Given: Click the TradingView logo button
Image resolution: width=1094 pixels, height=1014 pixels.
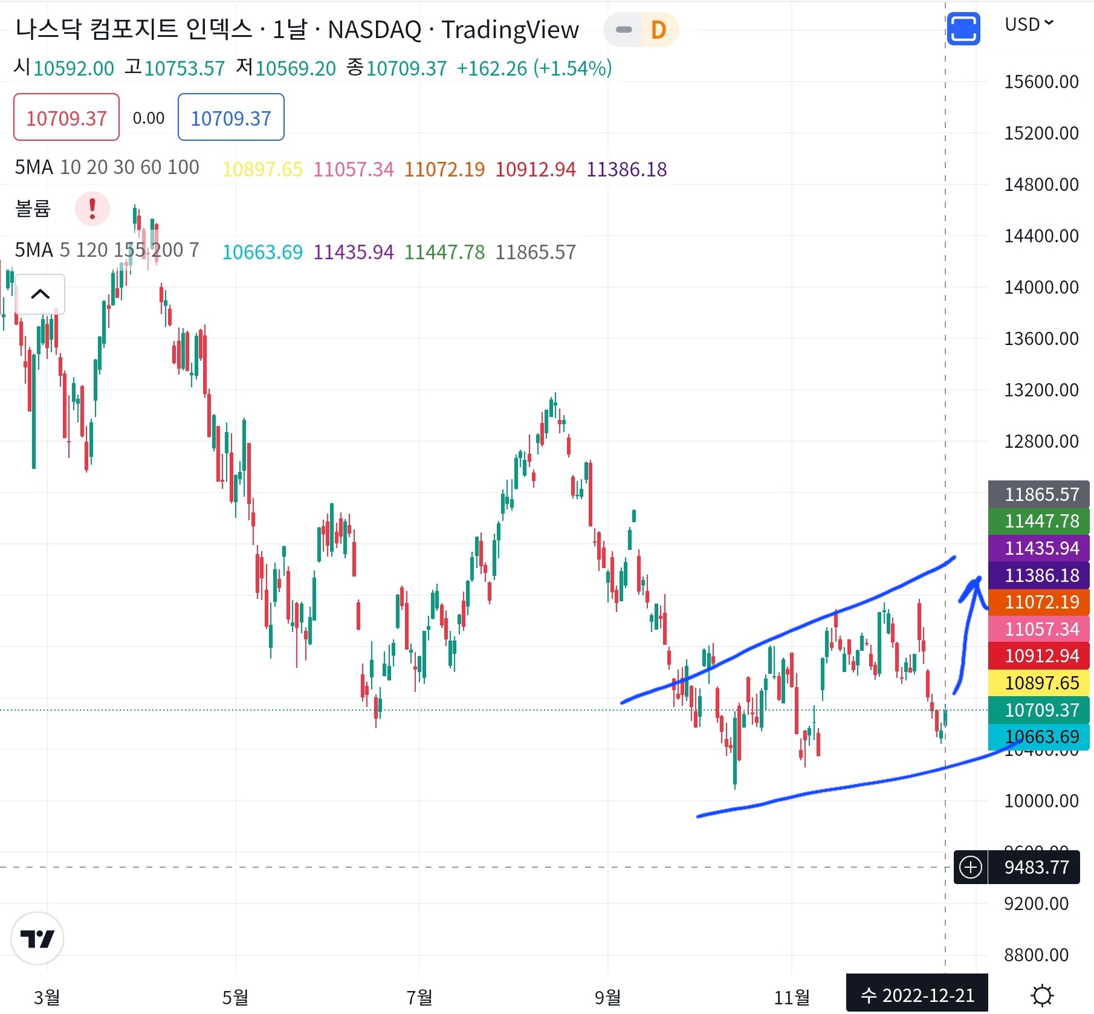Looking at the screenshot, I should tap(37, 938).
